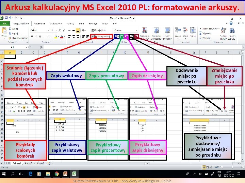Switch to Page Break Preview in status bar

[211, 167]
